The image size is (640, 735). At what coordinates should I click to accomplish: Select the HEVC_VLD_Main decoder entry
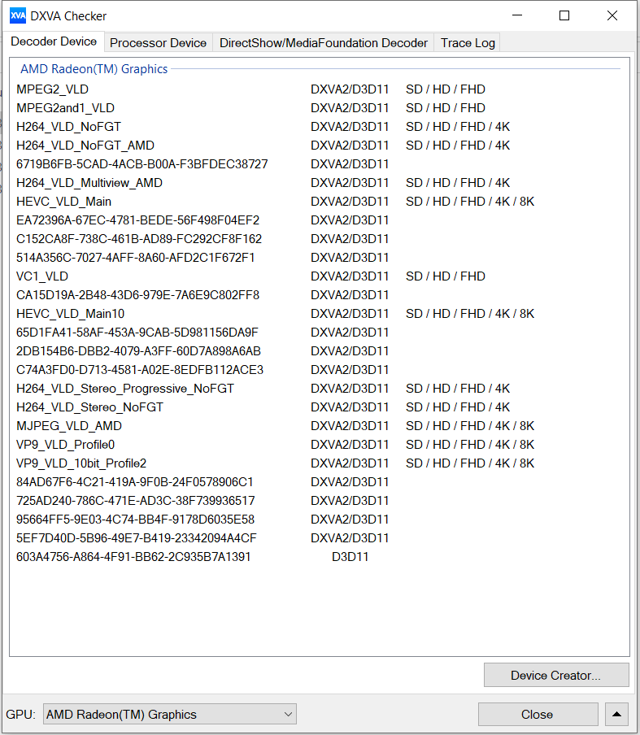64,202
